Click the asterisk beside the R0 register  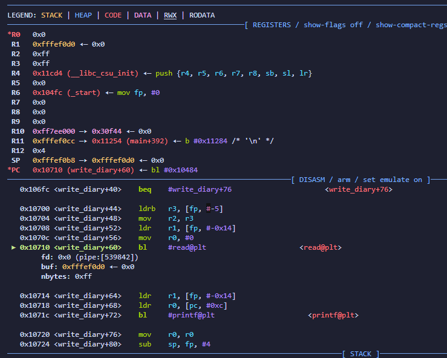pyautogui.click(x=9, y=34)
